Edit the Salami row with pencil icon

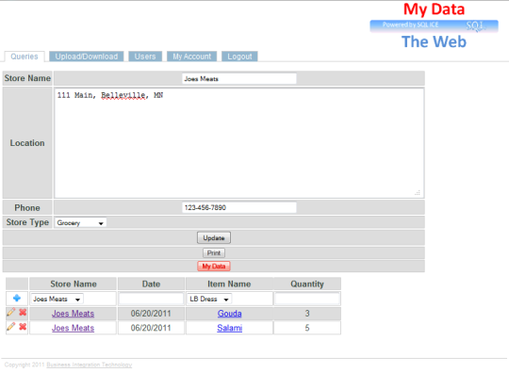[x=10, y=327]
